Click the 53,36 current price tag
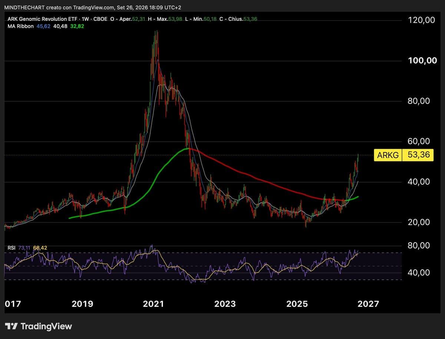445x339 pixels. coord(418,155)
